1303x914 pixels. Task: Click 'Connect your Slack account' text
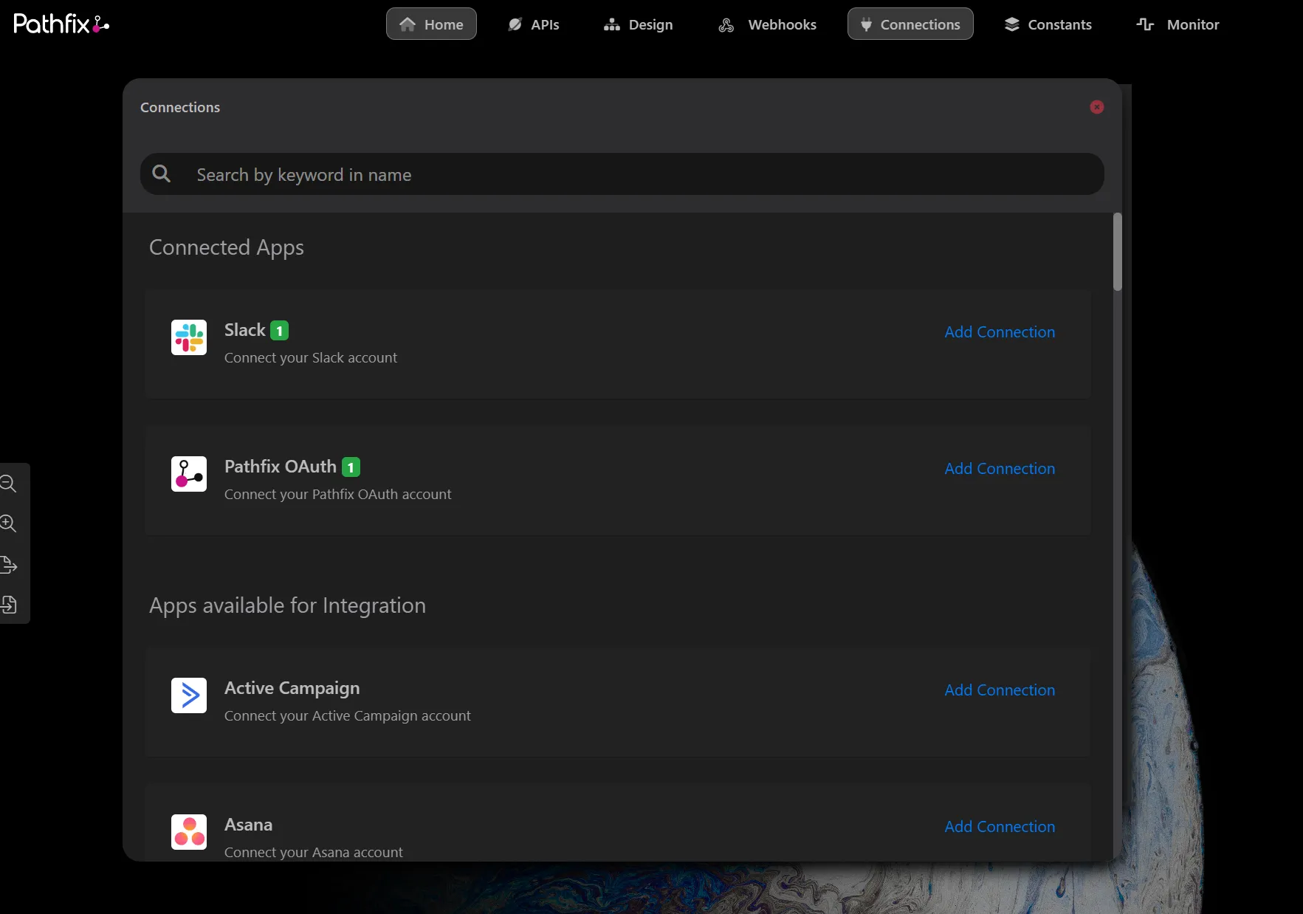[311, 357]
